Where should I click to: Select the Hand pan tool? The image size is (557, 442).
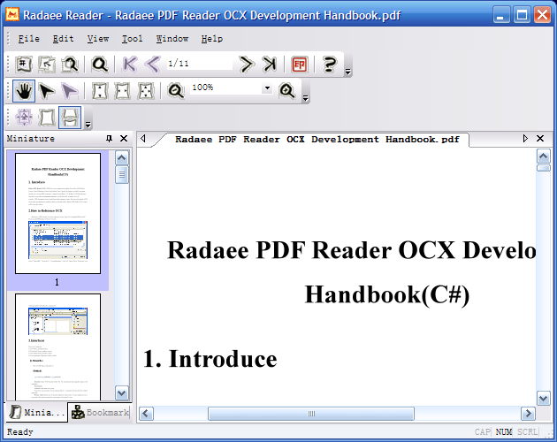click(x=24, y=91)
